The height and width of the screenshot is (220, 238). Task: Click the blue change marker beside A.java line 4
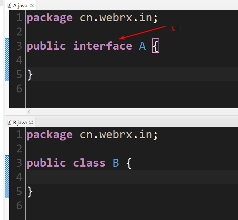7,60
